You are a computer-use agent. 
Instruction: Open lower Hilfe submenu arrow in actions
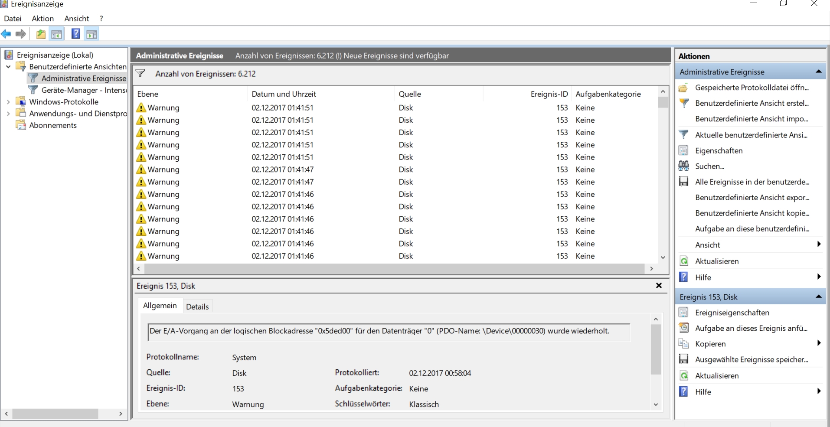(x=819, y=391)
